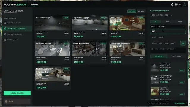Switch to Grid View
The image size is (190, 107).
tap(132, 11)
